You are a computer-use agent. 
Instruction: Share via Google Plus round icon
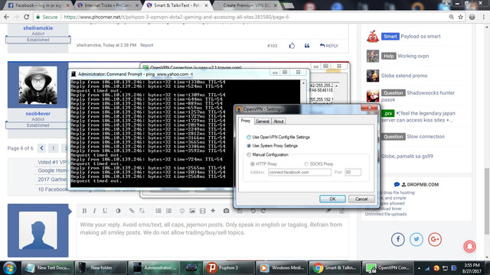point(435,239)
